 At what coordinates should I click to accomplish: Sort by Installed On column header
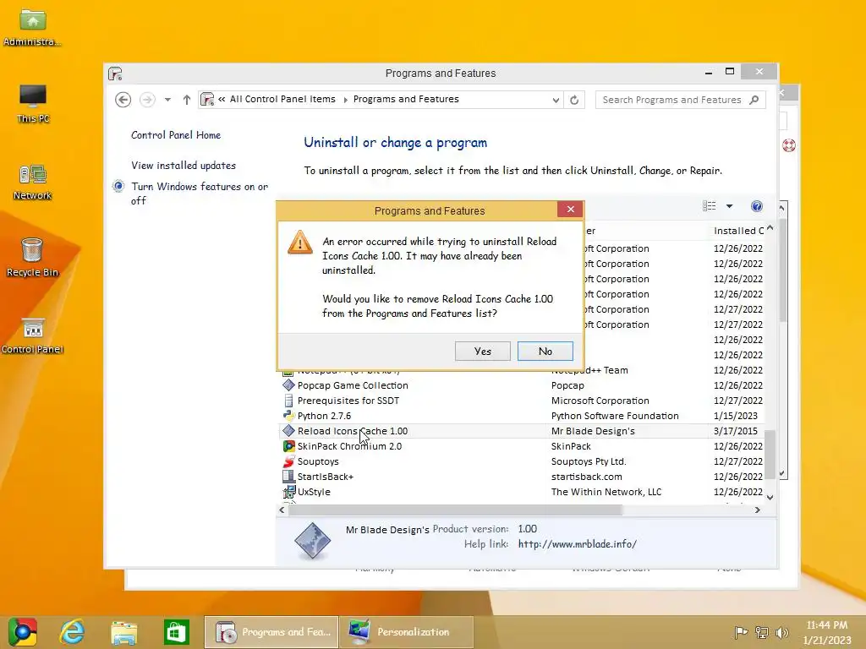click(738, 231)
